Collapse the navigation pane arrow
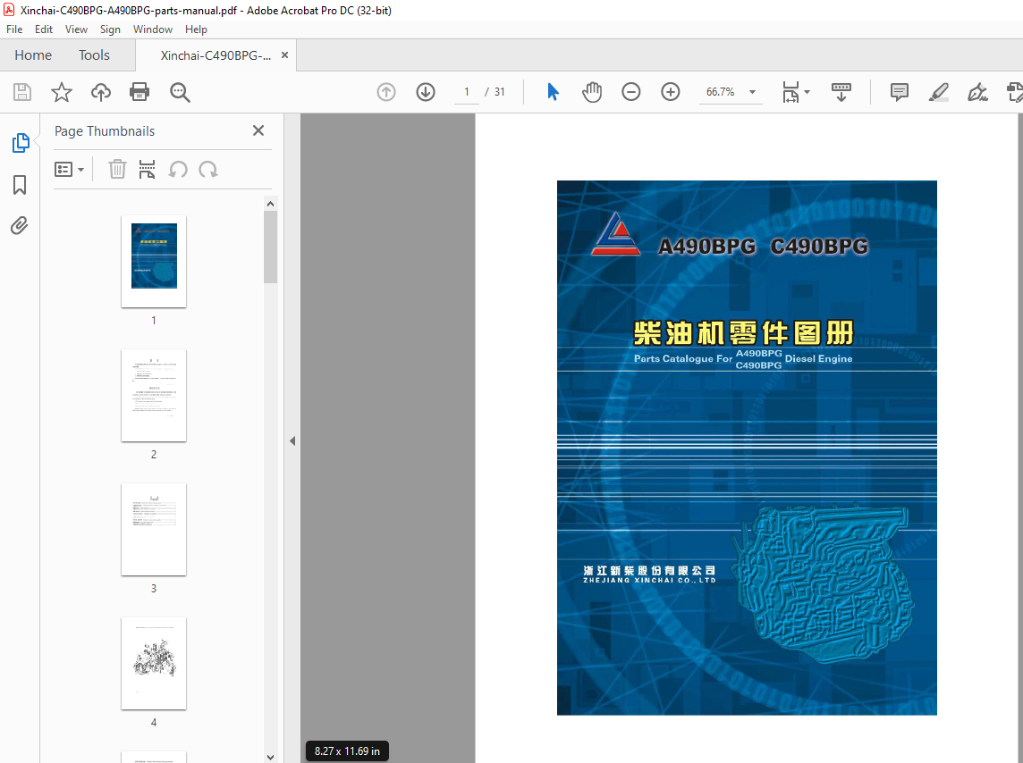The image size is (1023, 763). (292, 441)
